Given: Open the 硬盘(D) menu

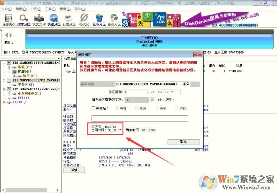Looking at the screenshot, I should [x=21, y=9].
